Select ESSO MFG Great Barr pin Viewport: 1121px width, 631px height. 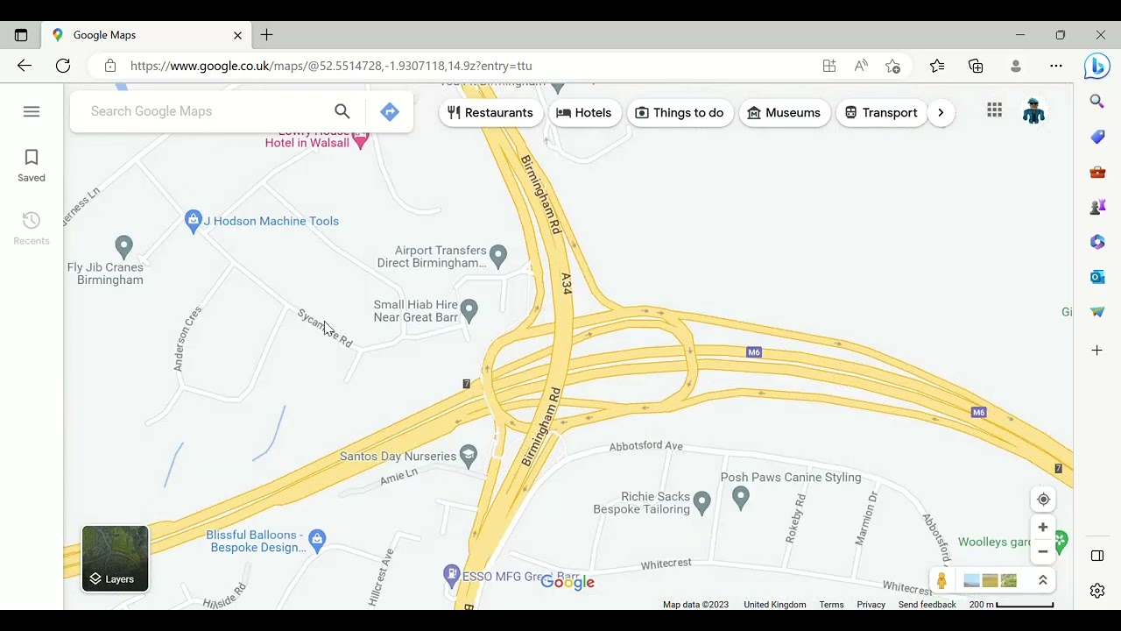pos(452,576)
